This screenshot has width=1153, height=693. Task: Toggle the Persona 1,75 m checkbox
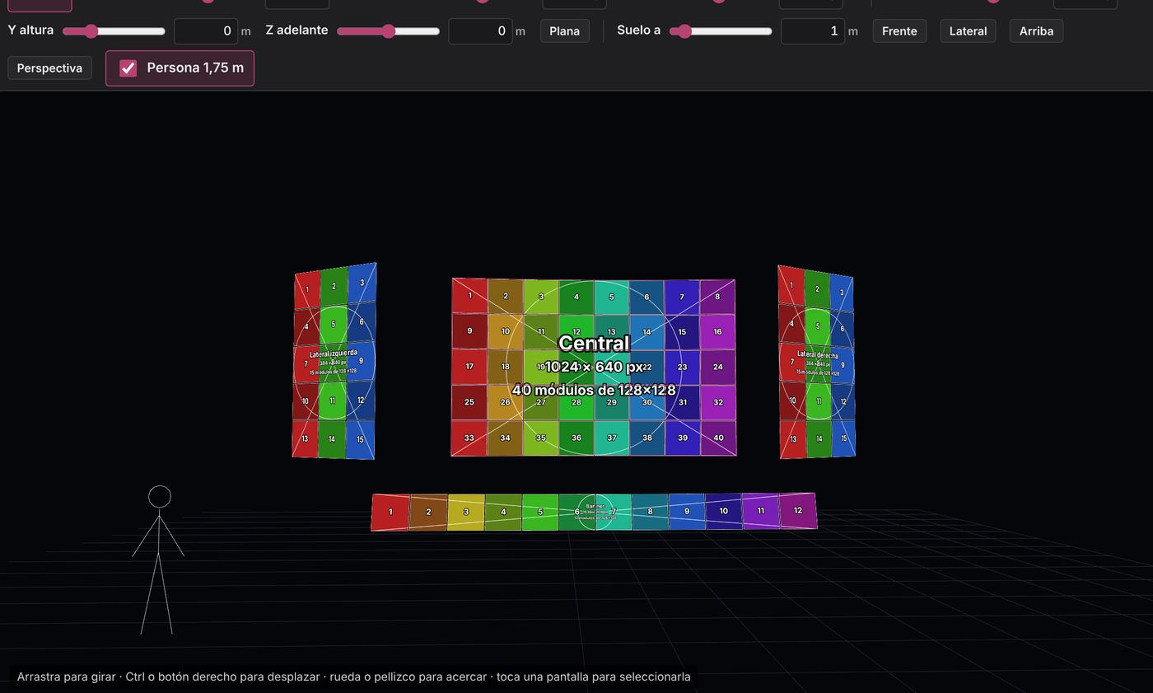pos(128,68)
